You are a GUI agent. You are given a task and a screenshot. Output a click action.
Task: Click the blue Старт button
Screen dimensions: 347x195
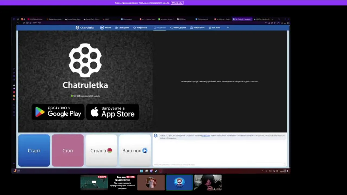(x=34, y=151)
